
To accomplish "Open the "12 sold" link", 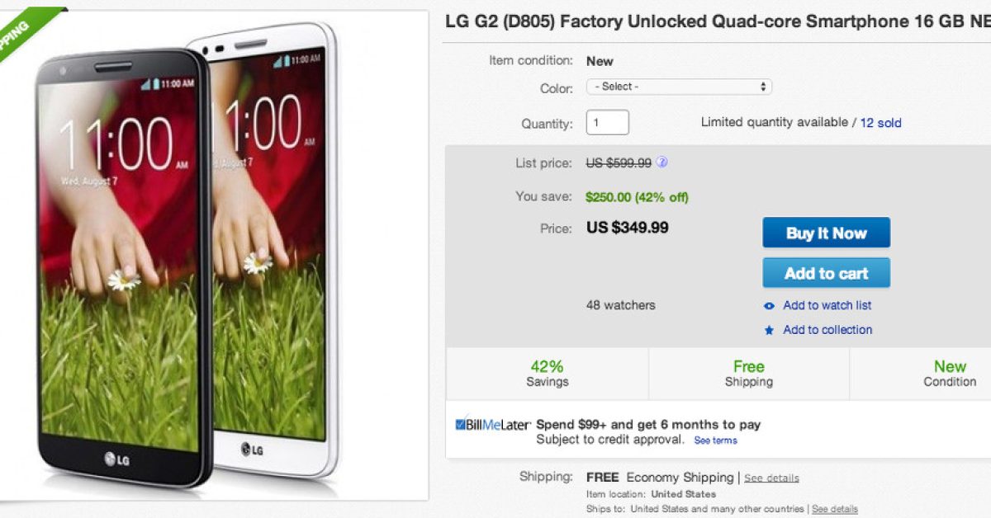I will click(x=880, y=123).
